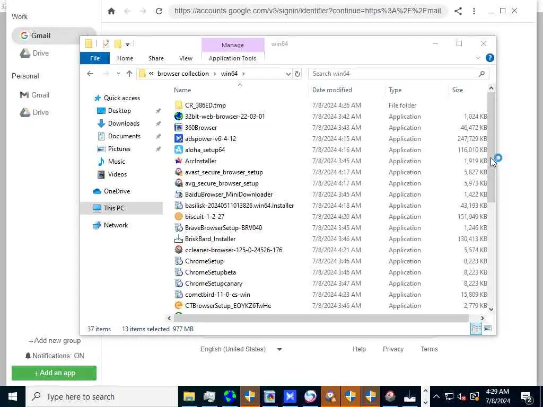Open the language selector dropdown
Image resolution: width=543 pixels, height=407 pixels.
279,349
